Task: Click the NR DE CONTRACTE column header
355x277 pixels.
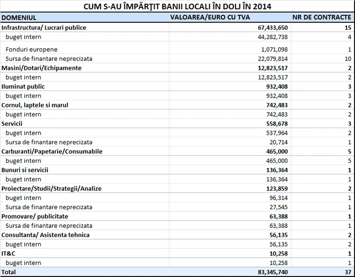Action: pyautogui.click(x=321, y=18)
